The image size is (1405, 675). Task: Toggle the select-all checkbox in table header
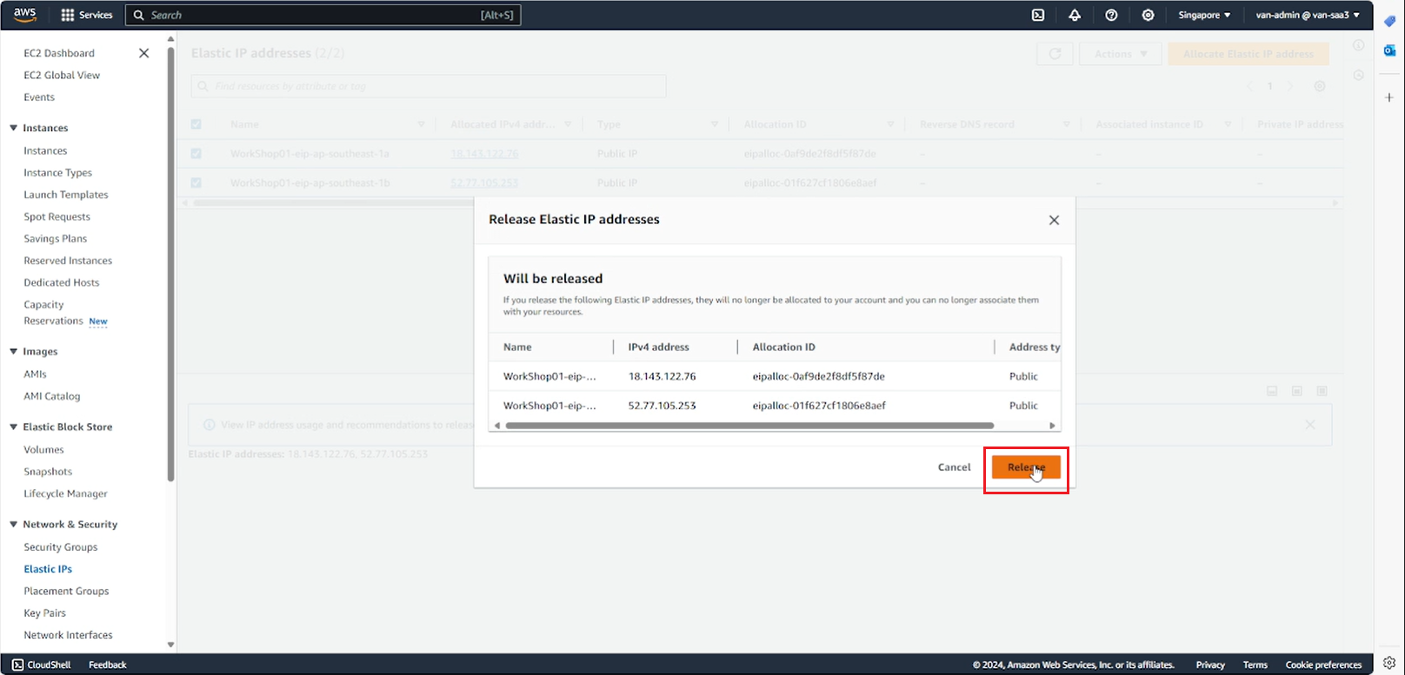tap(196, 124)
